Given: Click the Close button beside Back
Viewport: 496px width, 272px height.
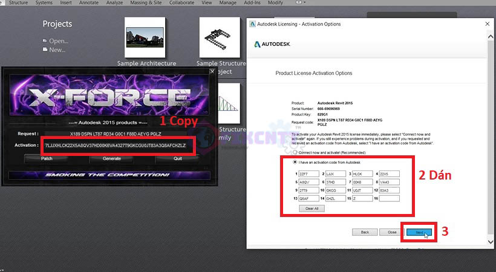Looking at the screenshot, I should (392, 232).
